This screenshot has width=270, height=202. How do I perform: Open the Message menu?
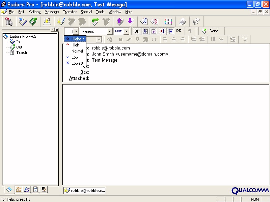(52, 12)
